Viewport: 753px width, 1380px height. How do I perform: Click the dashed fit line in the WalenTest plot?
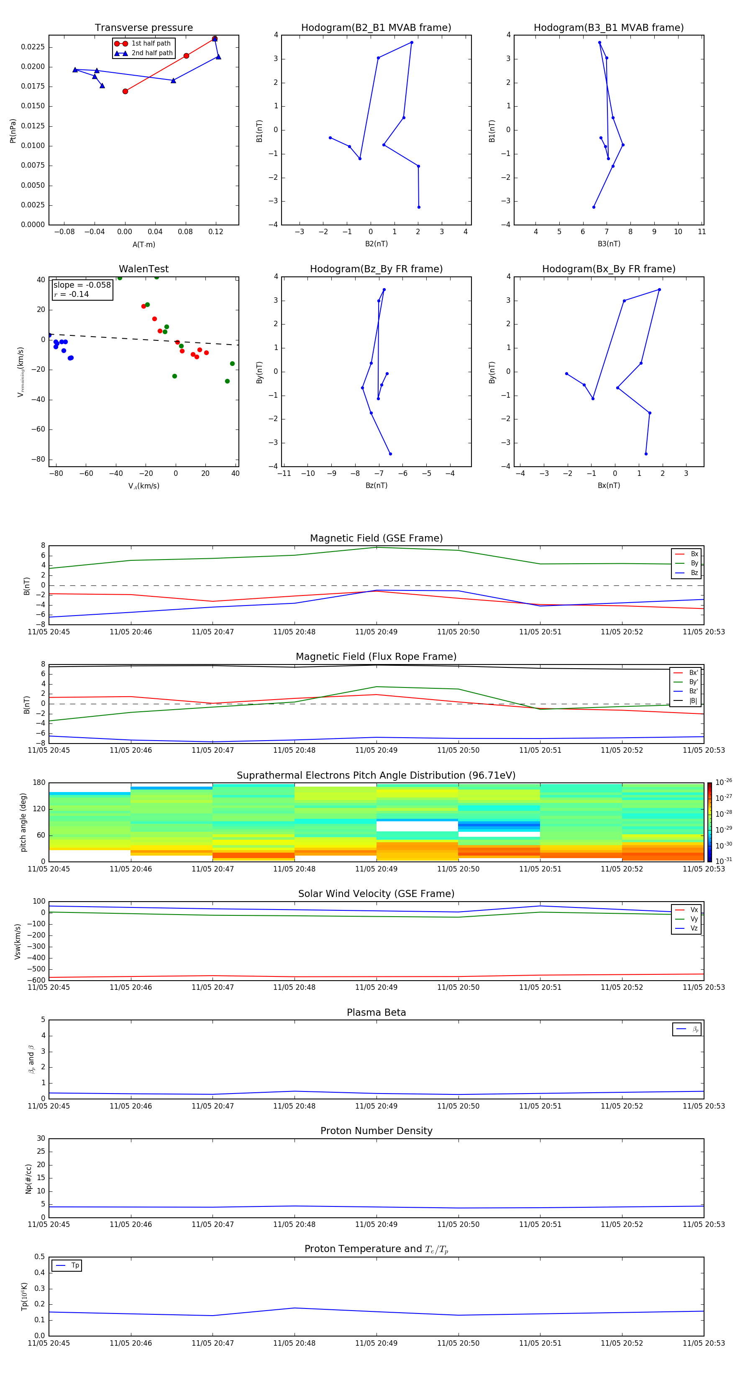[143, 339]
